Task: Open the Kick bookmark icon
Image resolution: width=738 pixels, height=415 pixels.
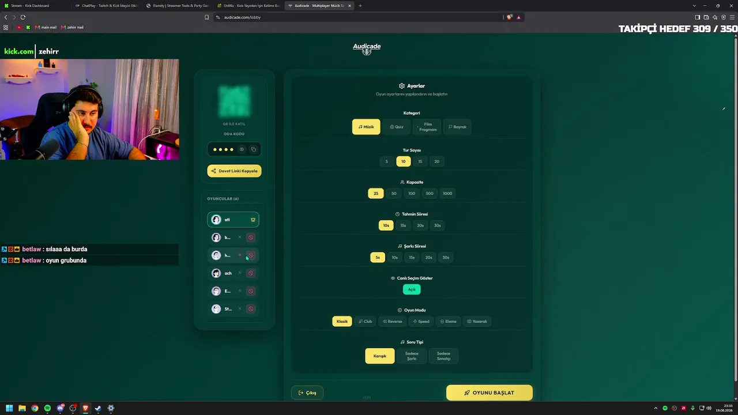Action: (x=28, y=27)
